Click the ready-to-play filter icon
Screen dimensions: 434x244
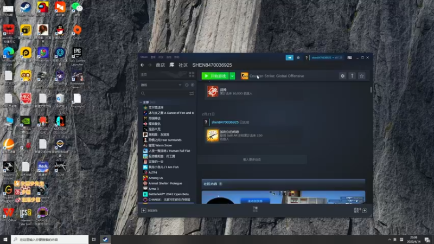point(193,85)
